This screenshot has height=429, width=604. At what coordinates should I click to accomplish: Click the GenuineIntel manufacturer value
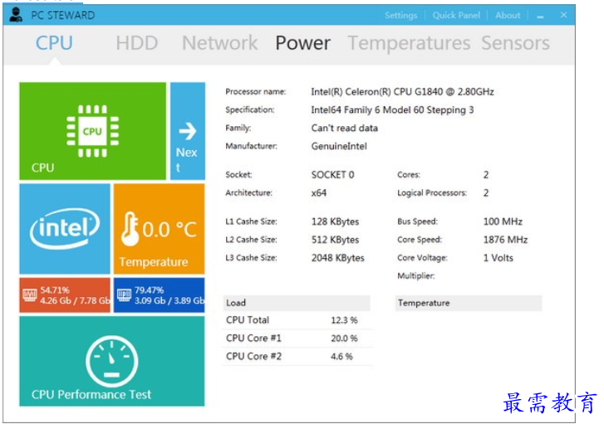(339, 146)
